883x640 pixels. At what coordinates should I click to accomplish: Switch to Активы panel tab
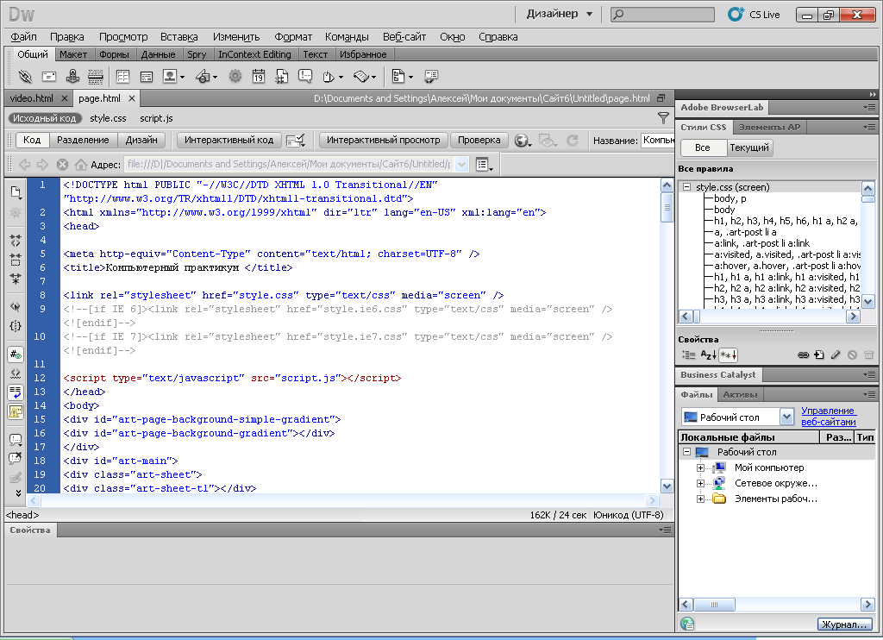coord(740,394)
